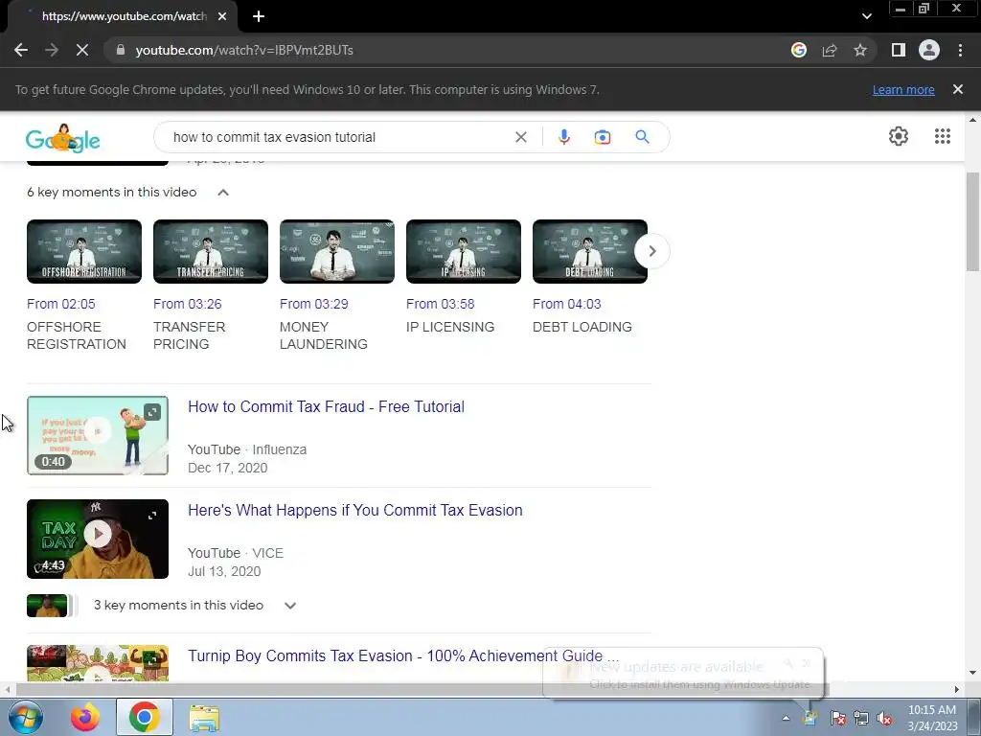981x736 pixels.
Task: Open File Explorer from taskbar
Action: (205, 718)
